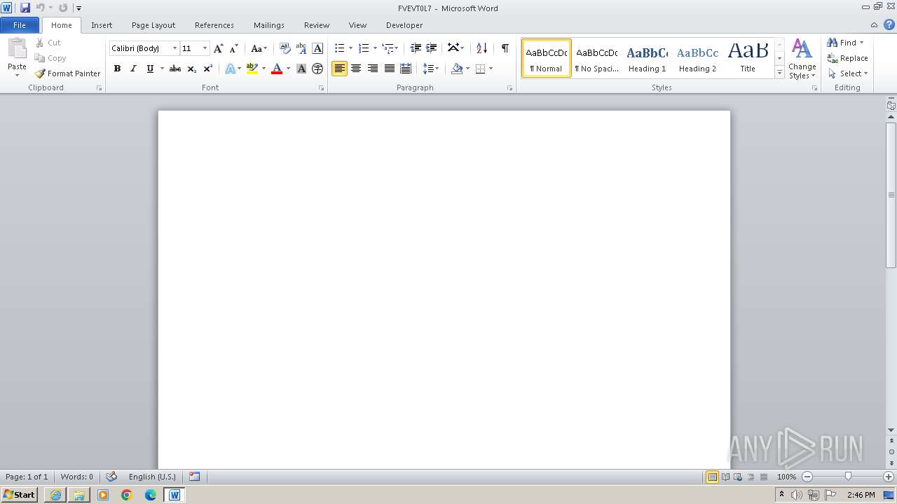Click Windows Start button

coord(20,495)
